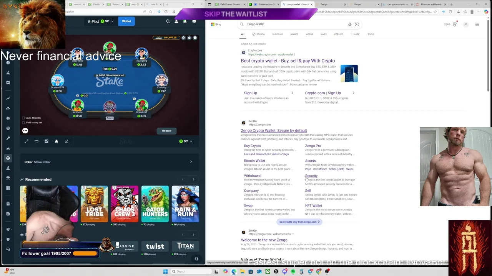Open Microsoft Edge in taskbar
Image resolution: width=492 pixels, height=276 pixels.
point(234,271)
